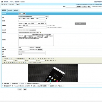Screen dimensions: 102x102
Task: Click the Remove Format eraser icon
Action: pos(36,59)
